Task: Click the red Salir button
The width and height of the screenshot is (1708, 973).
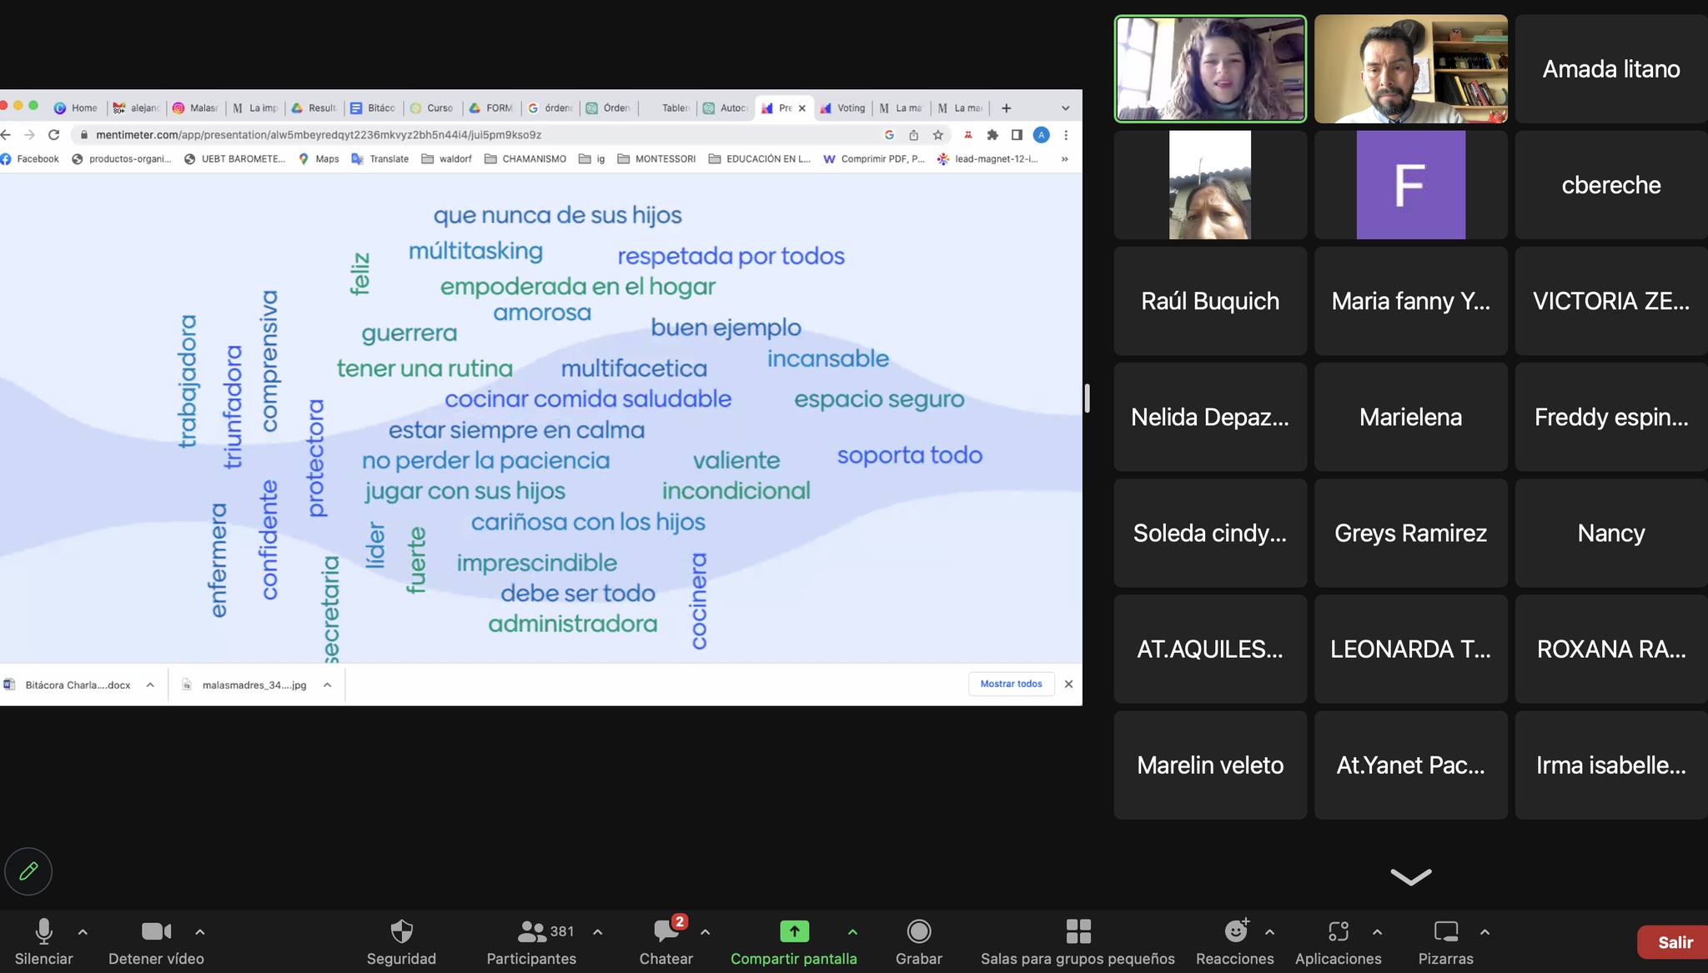Action: coord(1674,942)
